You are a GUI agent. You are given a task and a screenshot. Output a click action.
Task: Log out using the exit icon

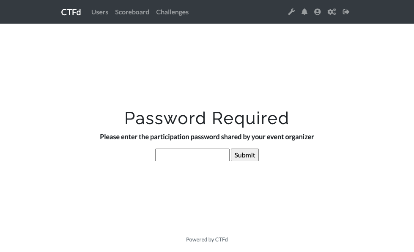pyautogui.click(x=346, y=12)
